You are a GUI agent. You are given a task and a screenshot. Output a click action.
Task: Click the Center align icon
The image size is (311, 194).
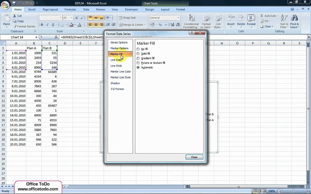tap(96, 25)
